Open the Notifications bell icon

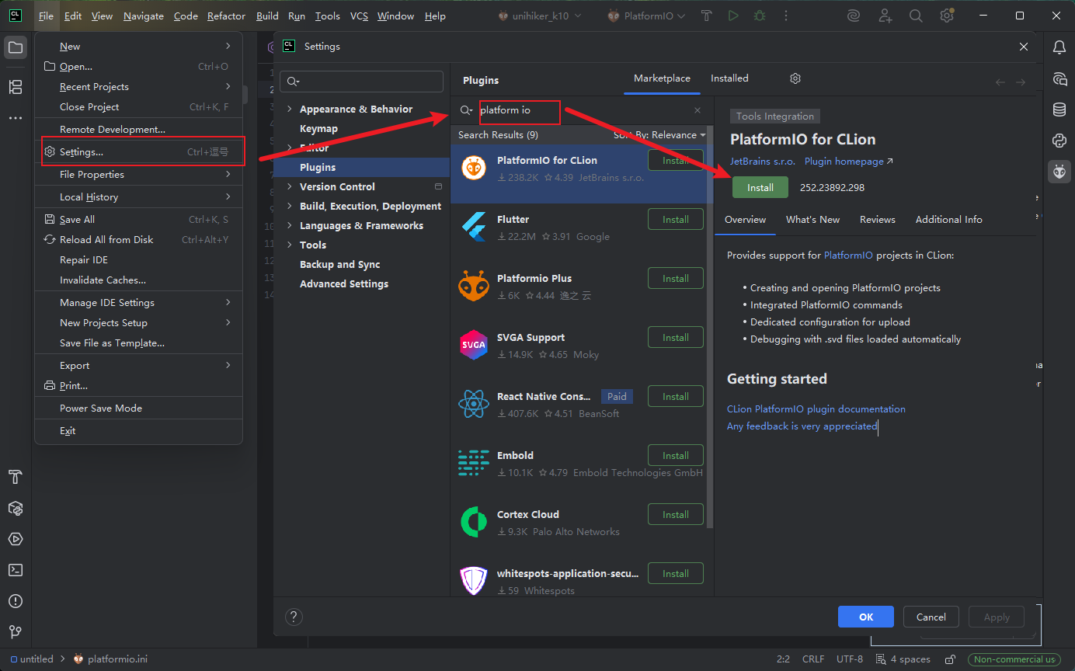1059,47
